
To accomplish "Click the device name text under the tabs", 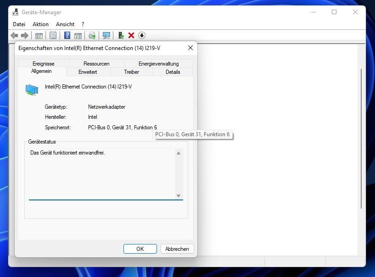I will pyautogui.click(x=88, y=87).
